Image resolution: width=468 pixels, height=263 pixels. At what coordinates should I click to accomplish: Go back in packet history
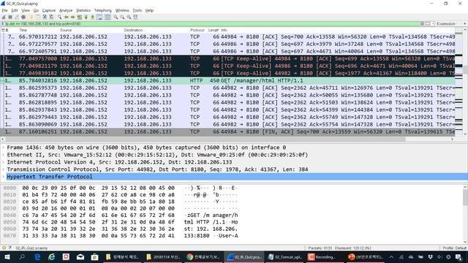pos(67,17)
